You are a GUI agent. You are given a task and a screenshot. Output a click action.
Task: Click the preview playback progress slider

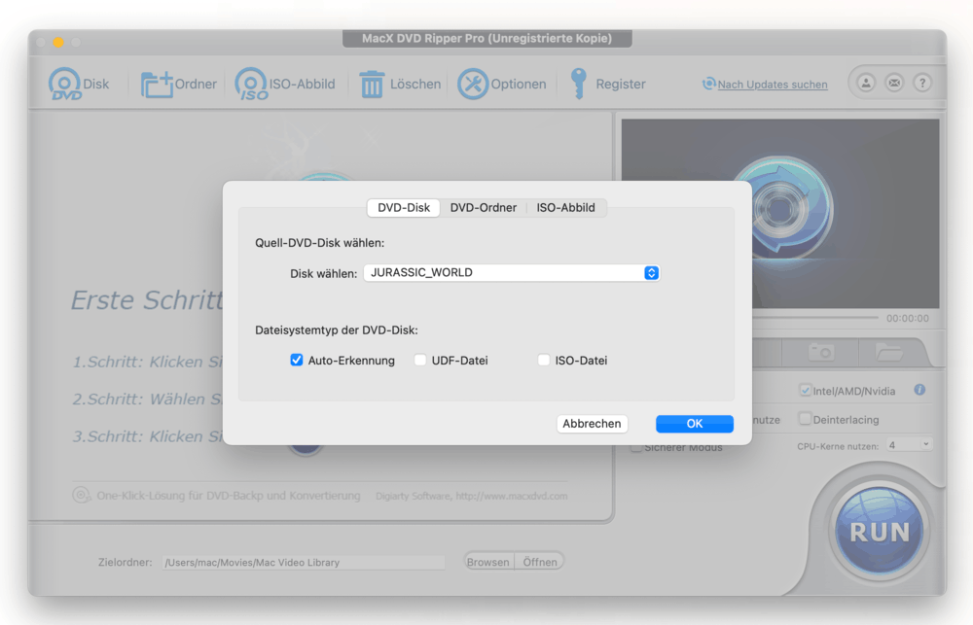click(814, 318)
